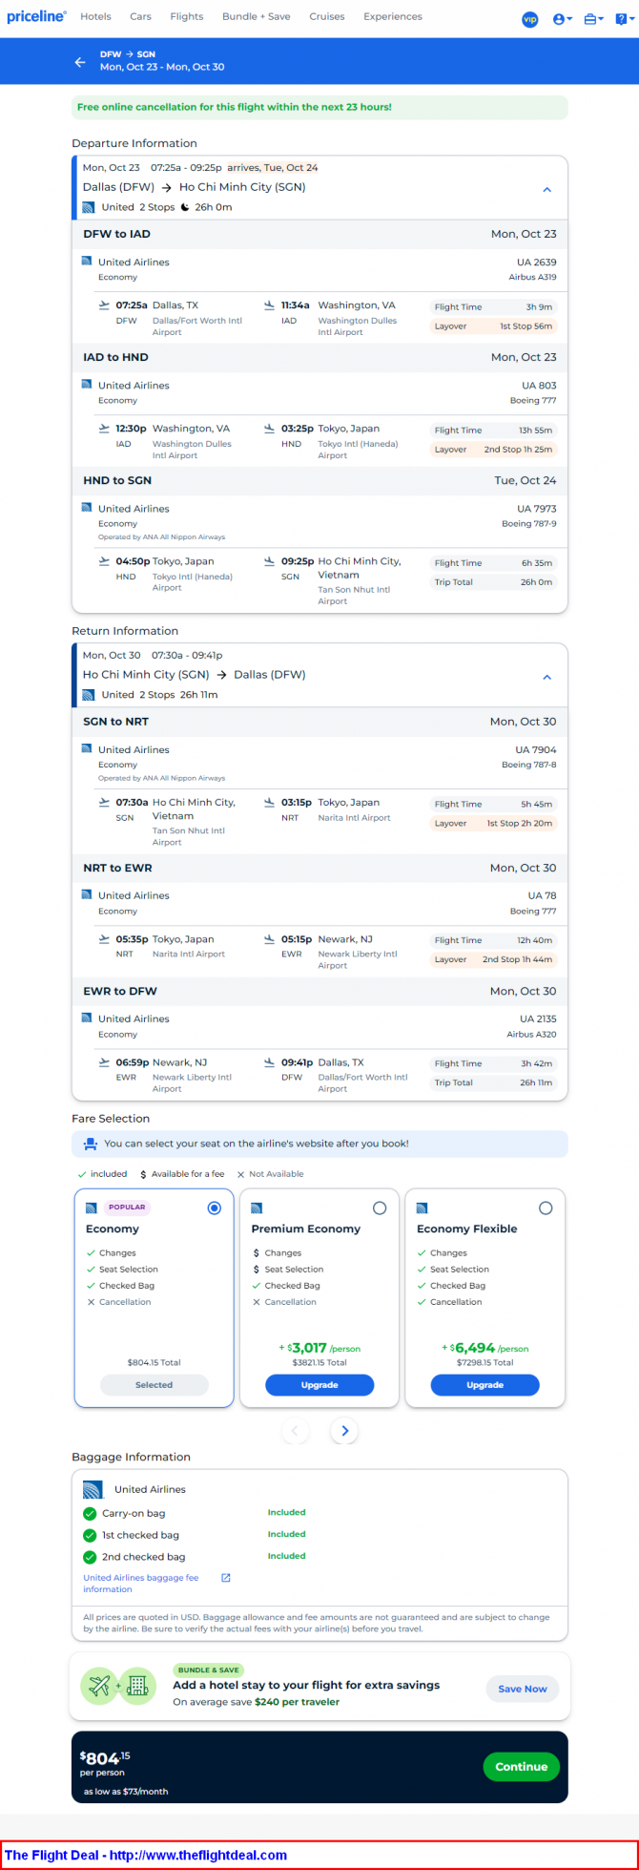Click flight number UA 2135
639x1870 pixels.
[538, 1019]
